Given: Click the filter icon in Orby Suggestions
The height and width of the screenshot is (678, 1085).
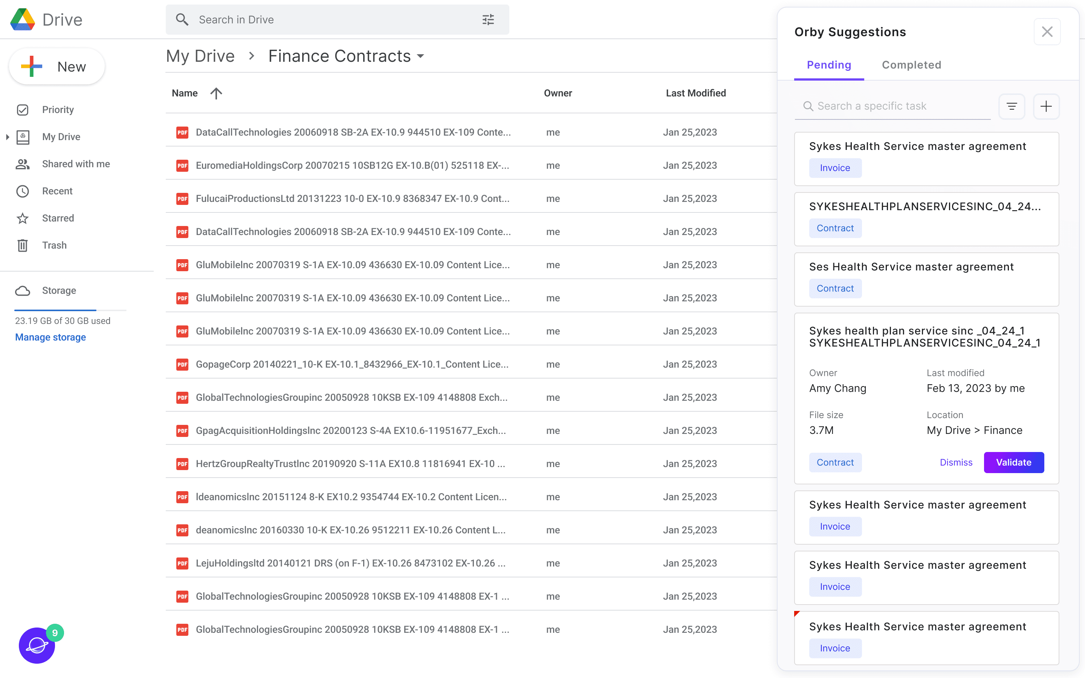Looking at the screenshot, I should point(1012,106).
